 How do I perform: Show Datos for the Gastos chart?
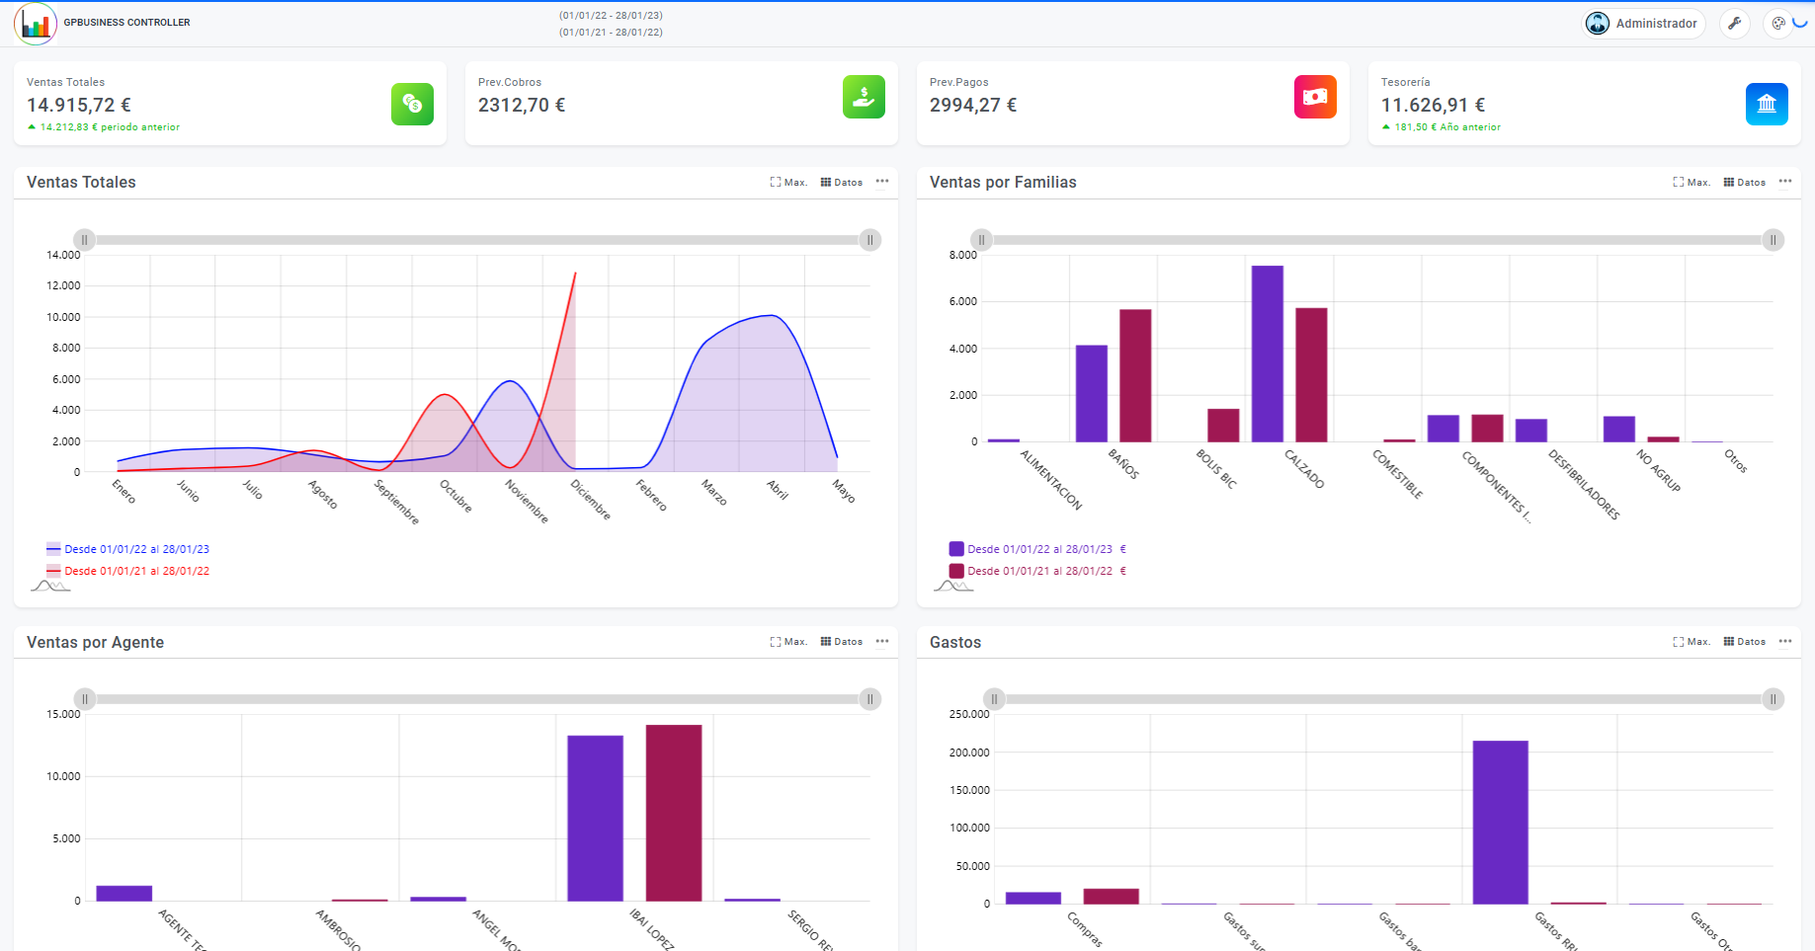pyautogui.click(x=1744, y=642)
